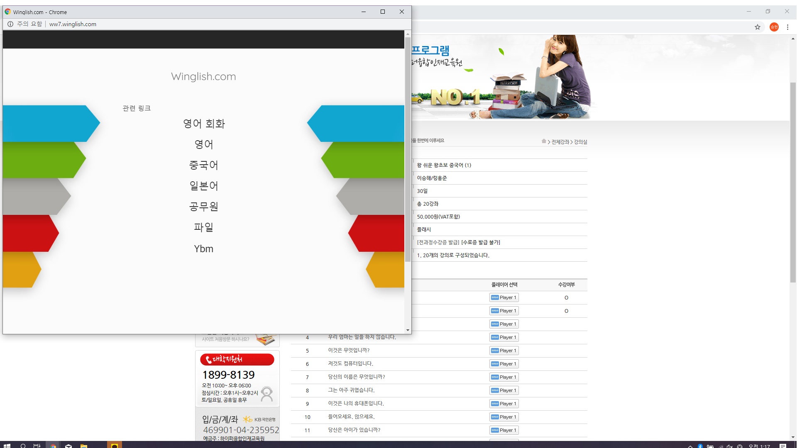
Task: Click the 대학지원처 red phone banner
Action: 237,359
